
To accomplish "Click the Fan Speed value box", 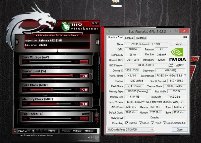I will tap(84, 118).
